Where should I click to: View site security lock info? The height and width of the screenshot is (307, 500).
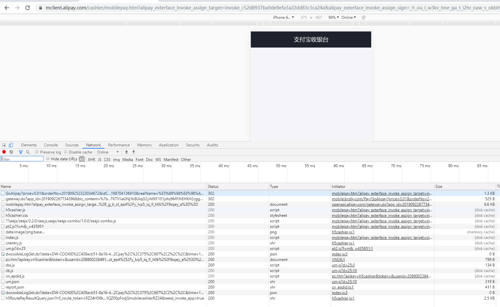41,8
